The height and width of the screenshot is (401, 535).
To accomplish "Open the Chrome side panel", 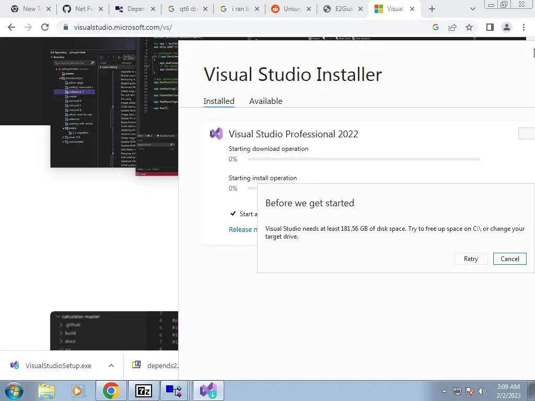I will (490, 27).
